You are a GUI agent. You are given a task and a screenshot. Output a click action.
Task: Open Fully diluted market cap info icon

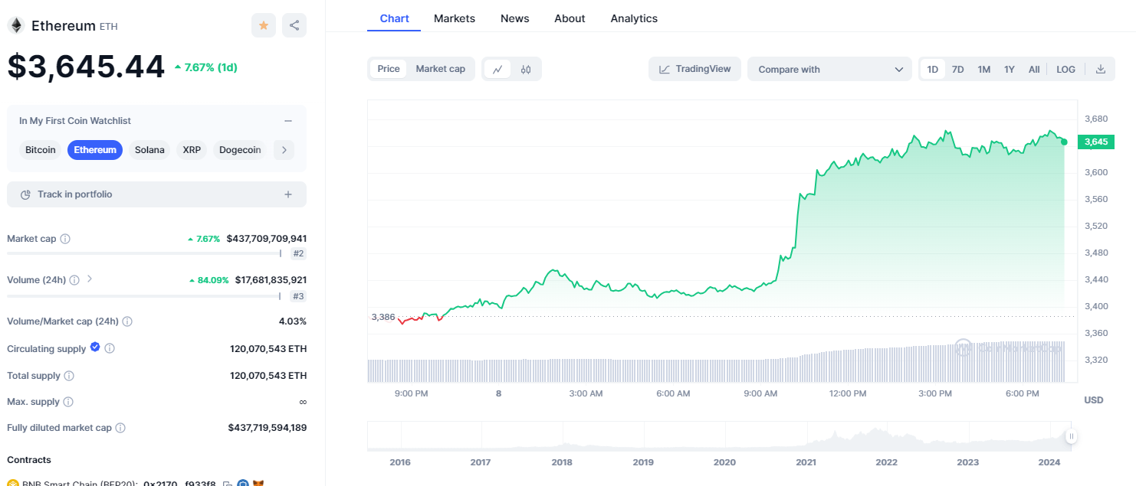pyautogui.click(x=120, y=428)
